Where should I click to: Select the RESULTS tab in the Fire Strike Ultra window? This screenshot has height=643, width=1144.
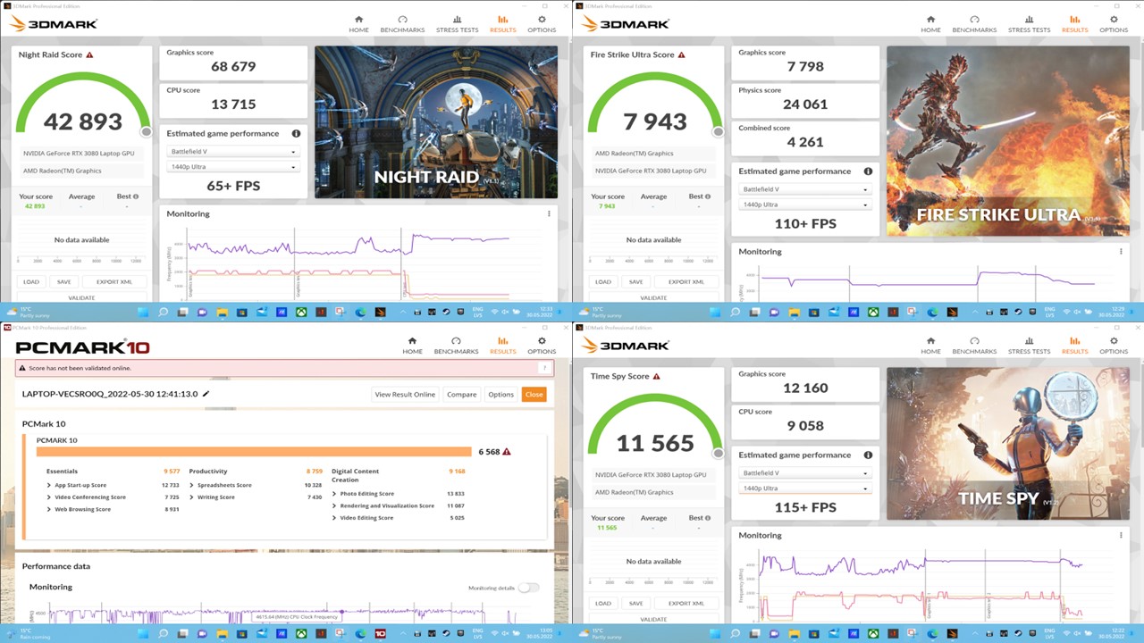(x=1074, y=24)
